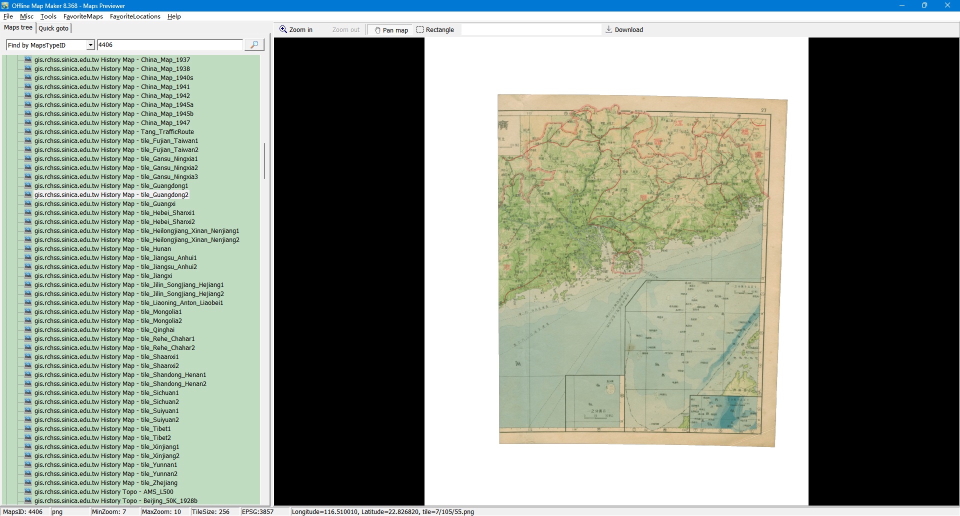960x516 pixels.
Task: Open the File menu
Action: tap(8, 16)
